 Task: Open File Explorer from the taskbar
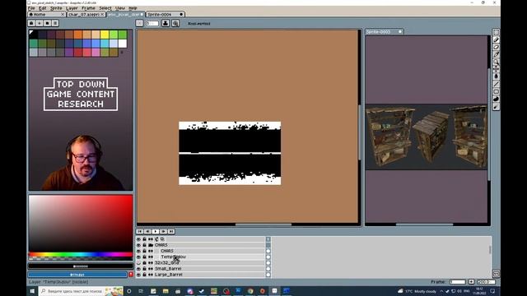[166, 291]
